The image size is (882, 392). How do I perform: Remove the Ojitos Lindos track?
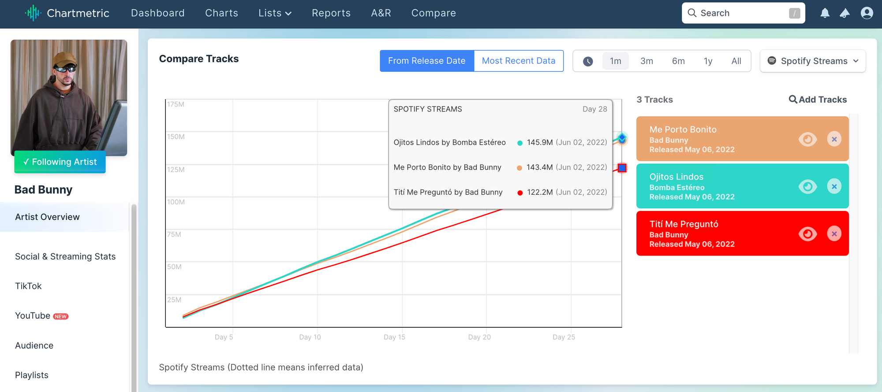click(834, 186)
